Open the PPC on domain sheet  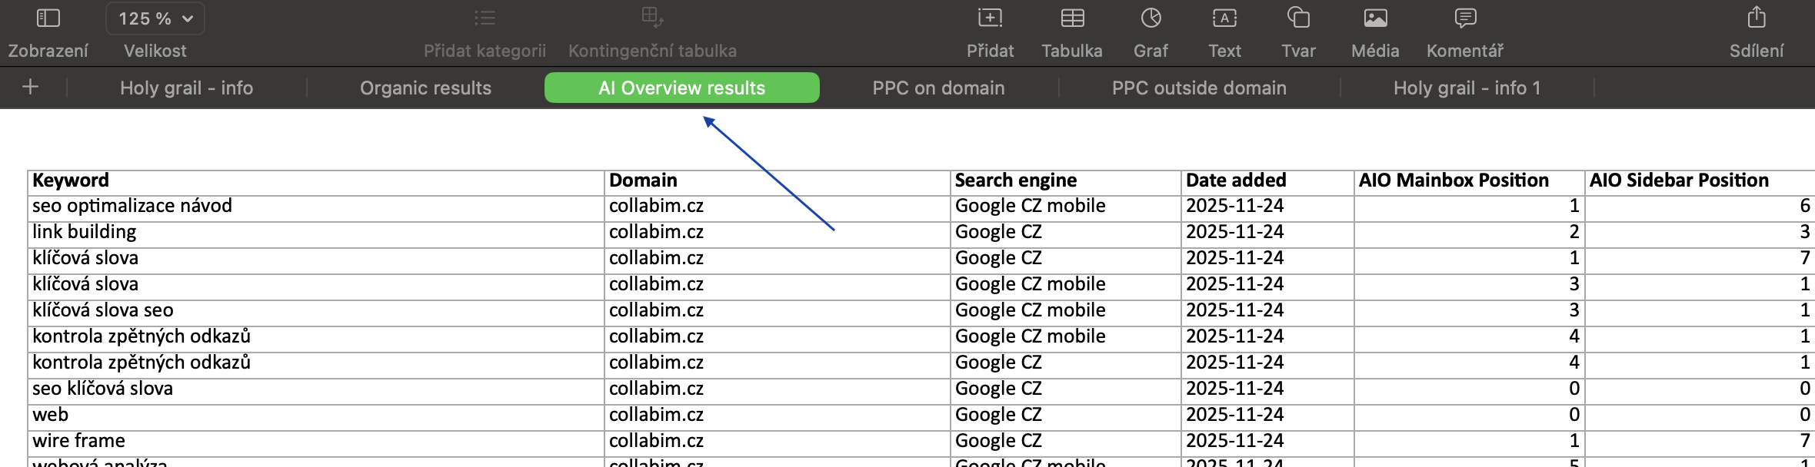coord(938,88)
